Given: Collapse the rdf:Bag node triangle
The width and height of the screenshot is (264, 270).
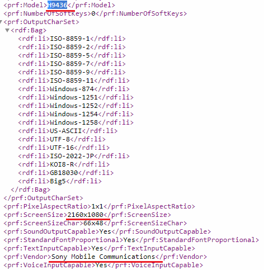Looking at the screenshot, I should (7, 30).
